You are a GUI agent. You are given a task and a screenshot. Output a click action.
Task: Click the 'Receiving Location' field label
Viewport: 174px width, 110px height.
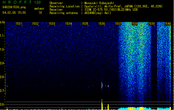pyautogui.click(x=64, y=6)
